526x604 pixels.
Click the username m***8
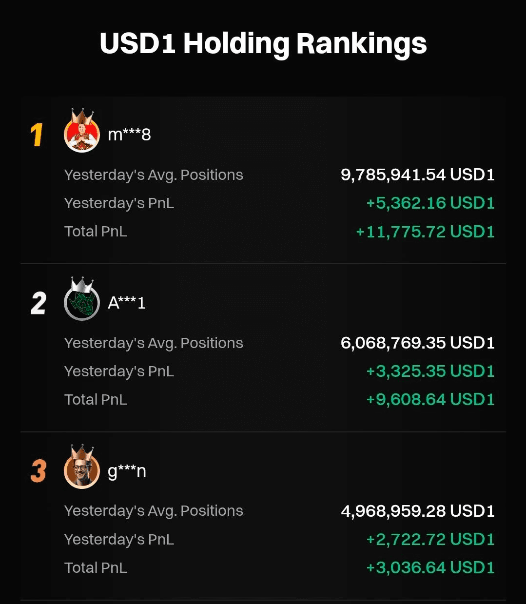129,134
